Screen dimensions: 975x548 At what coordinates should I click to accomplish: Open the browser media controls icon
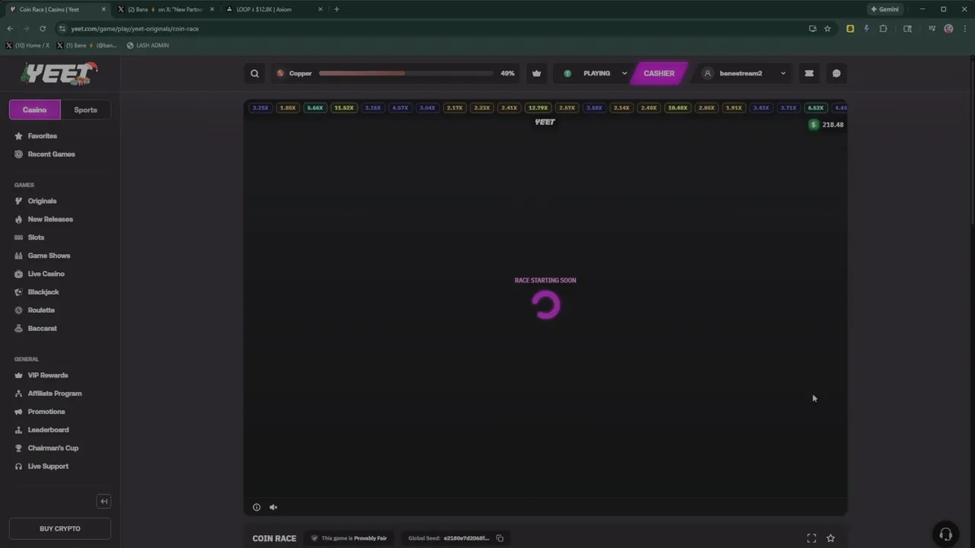(932, 29)
